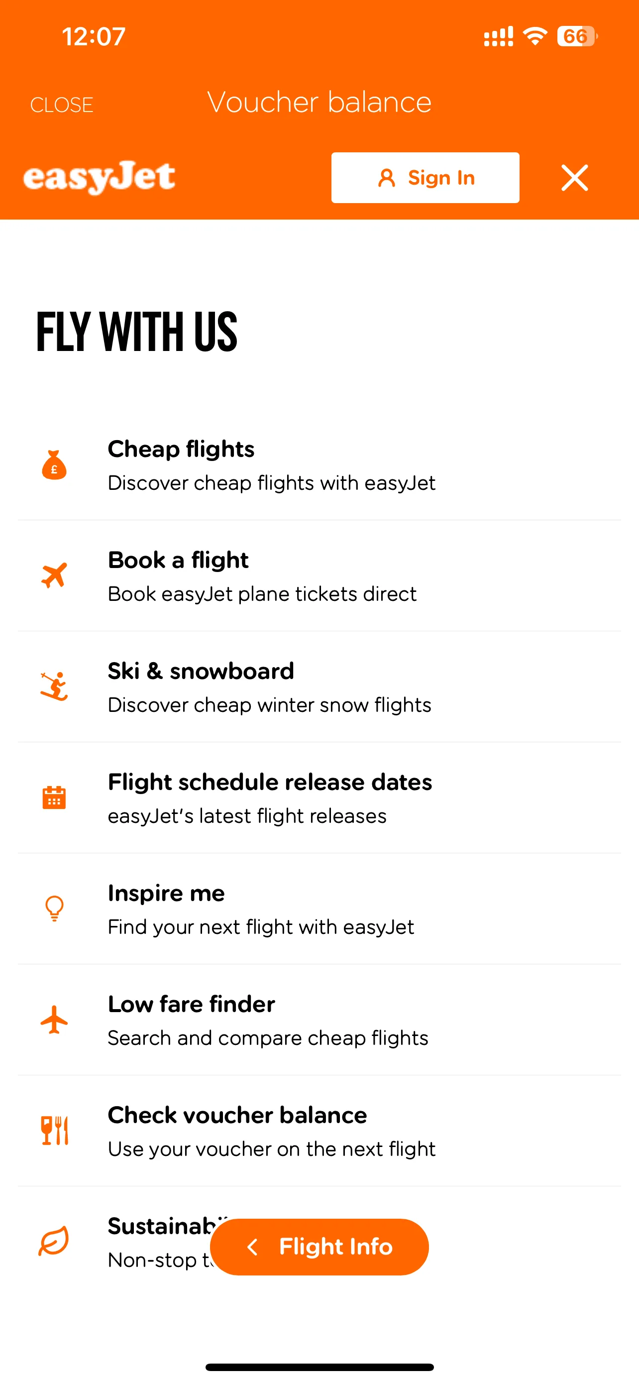Screen dimensions: 639x1383
Task: Tap the skier icon for Ski & snowboard
Action: (54, 687)
